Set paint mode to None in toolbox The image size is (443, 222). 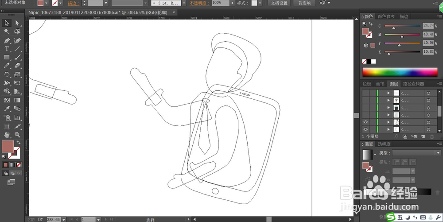pyautogui.click(x=19, y=165)
